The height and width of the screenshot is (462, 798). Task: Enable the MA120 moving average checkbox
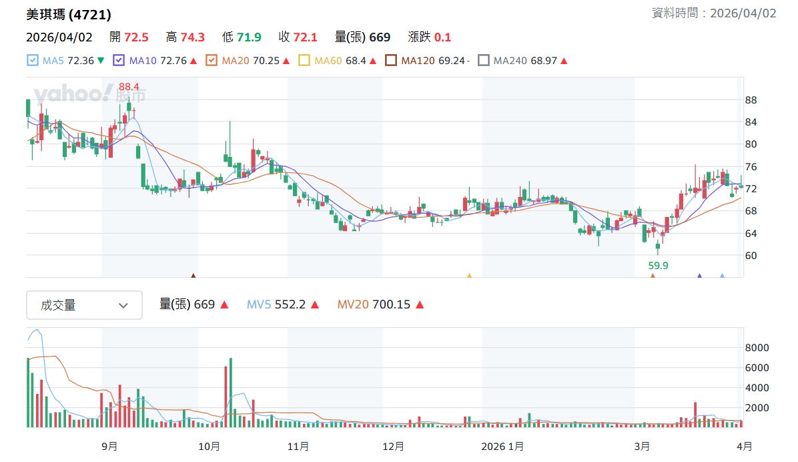click(391, 61)
